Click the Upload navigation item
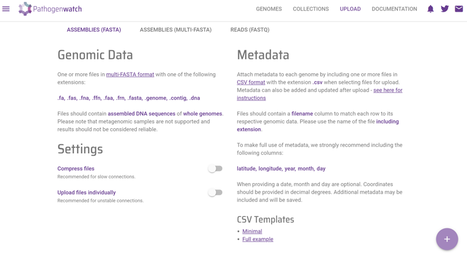This screenshot has width=467, height=253. click(350, 9)
